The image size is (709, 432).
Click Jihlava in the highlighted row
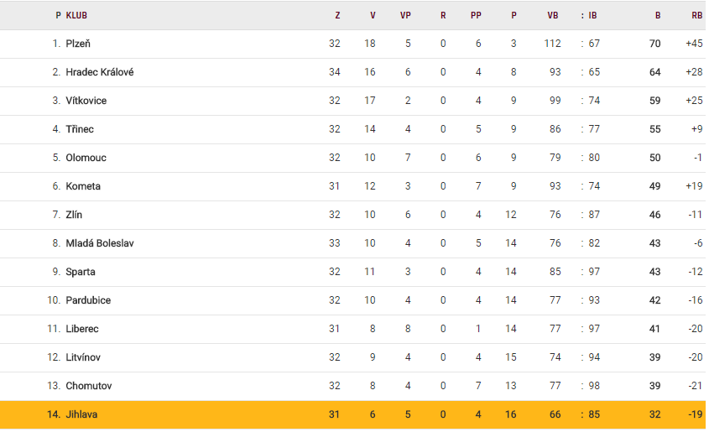81,414
